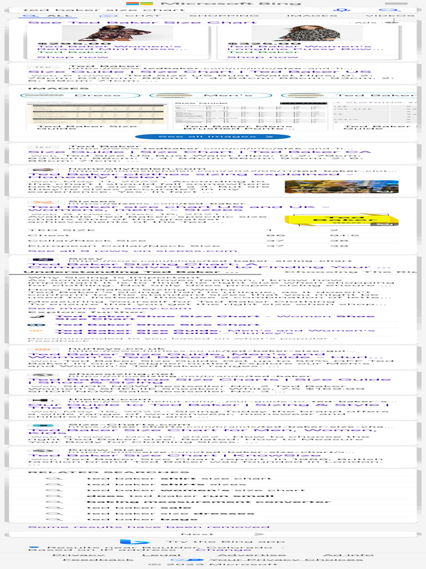This screenshot has width=426, height=569.
Task: Select the "Men's" image filter chip
Action: pos(210,96)
